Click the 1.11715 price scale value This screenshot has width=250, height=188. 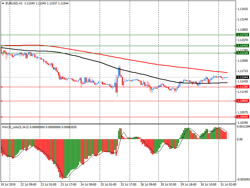coord(243,71)
